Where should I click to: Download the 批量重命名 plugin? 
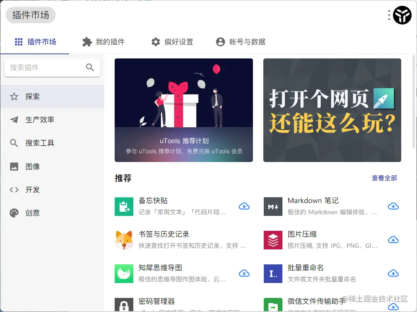(393, 273)
